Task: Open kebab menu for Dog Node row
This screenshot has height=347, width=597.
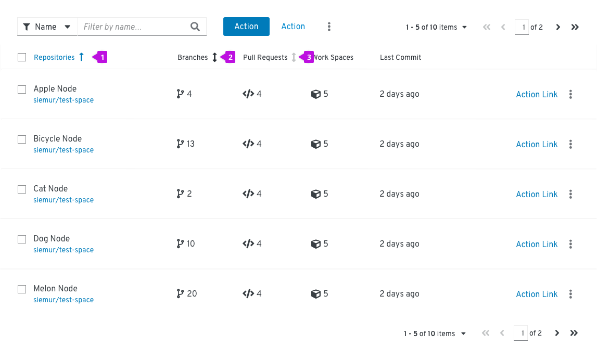Action: (570, 244)
